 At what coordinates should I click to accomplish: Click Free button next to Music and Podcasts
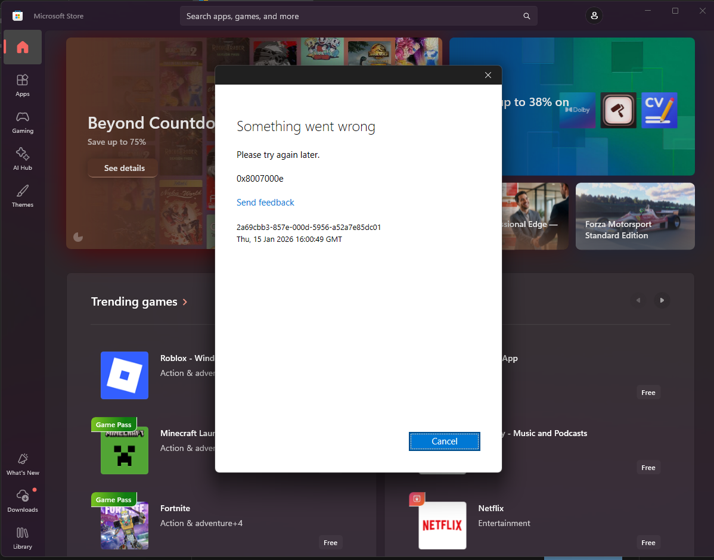pos(648,467)
